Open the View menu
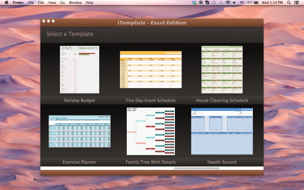Image resolution: width=304 pixels, height=190 pixels. (52, 3)
